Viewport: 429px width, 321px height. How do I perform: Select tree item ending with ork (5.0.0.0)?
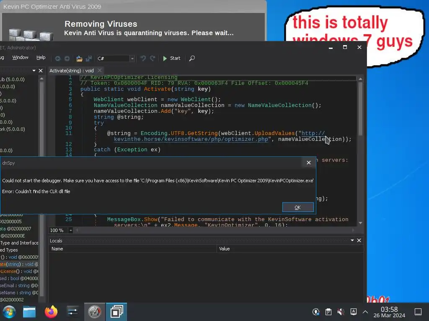point(13,129)
